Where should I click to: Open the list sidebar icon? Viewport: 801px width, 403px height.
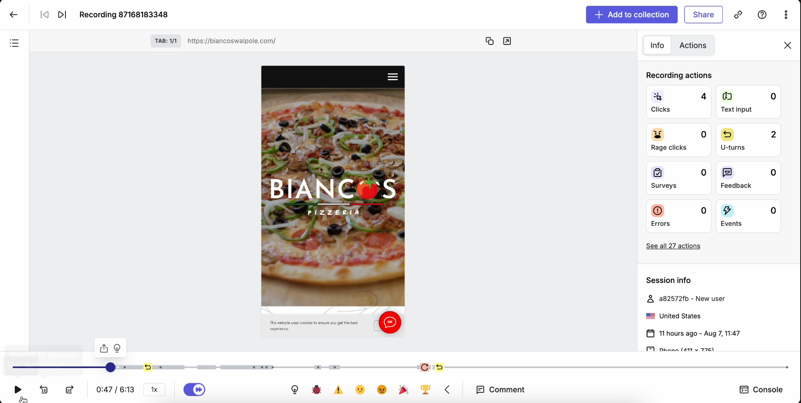[x=14, y=43]
